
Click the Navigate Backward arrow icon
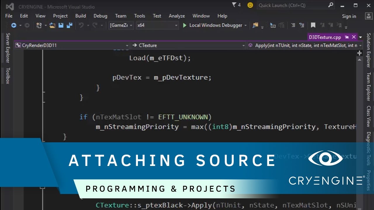14,25
